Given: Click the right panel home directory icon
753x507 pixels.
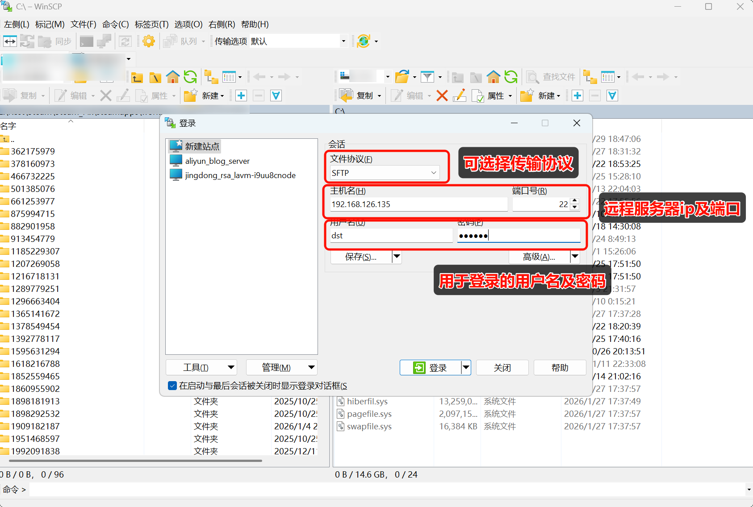Looking at the screenshot, I should click(494, 77).
